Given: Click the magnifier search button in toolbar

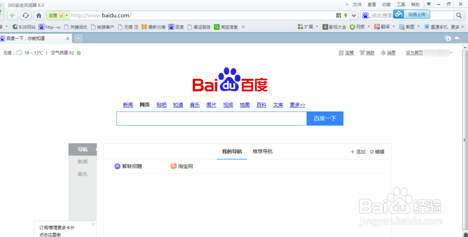Looking at the screenshot, I should click(x=459, y=15).
